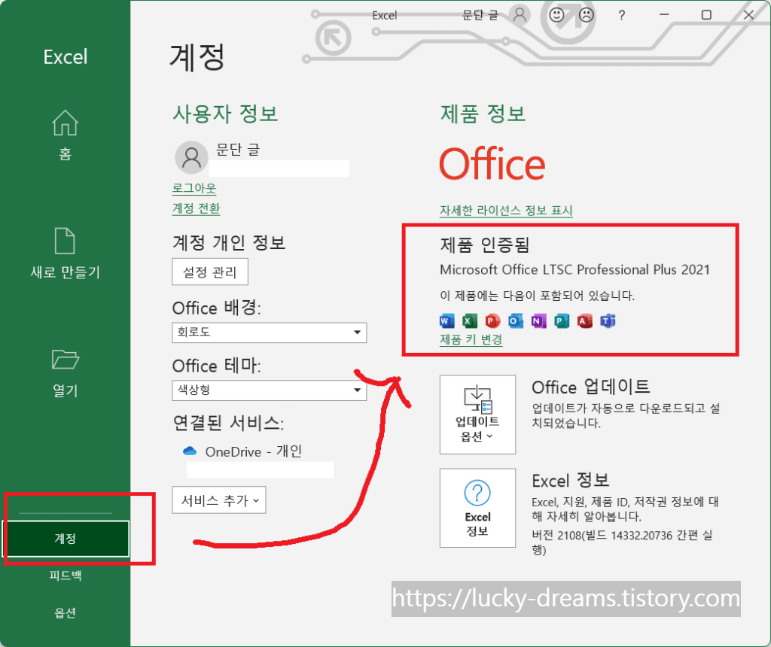This screenshot has width=771, height=647.
Task: Click the account person icon in title bar
Action: click(x=520, y=15)
